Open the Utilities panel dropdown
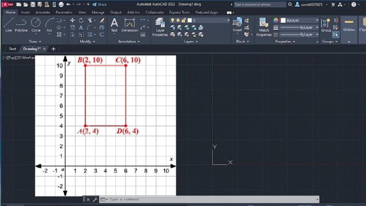The width and height of the screenshot is (366, 206). pyautogui.click(x=349, y=42)
